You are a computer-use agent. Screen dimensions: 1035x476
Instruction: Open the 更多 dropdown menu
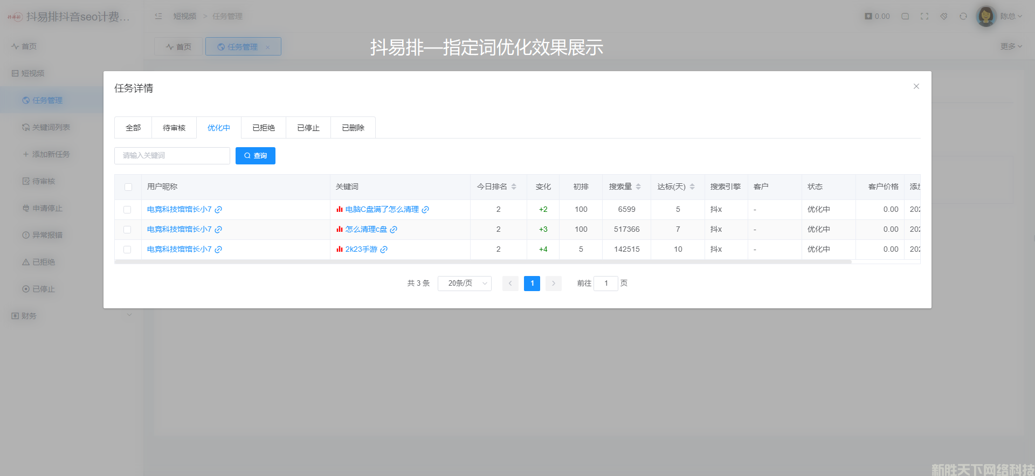pos(1011,46)
